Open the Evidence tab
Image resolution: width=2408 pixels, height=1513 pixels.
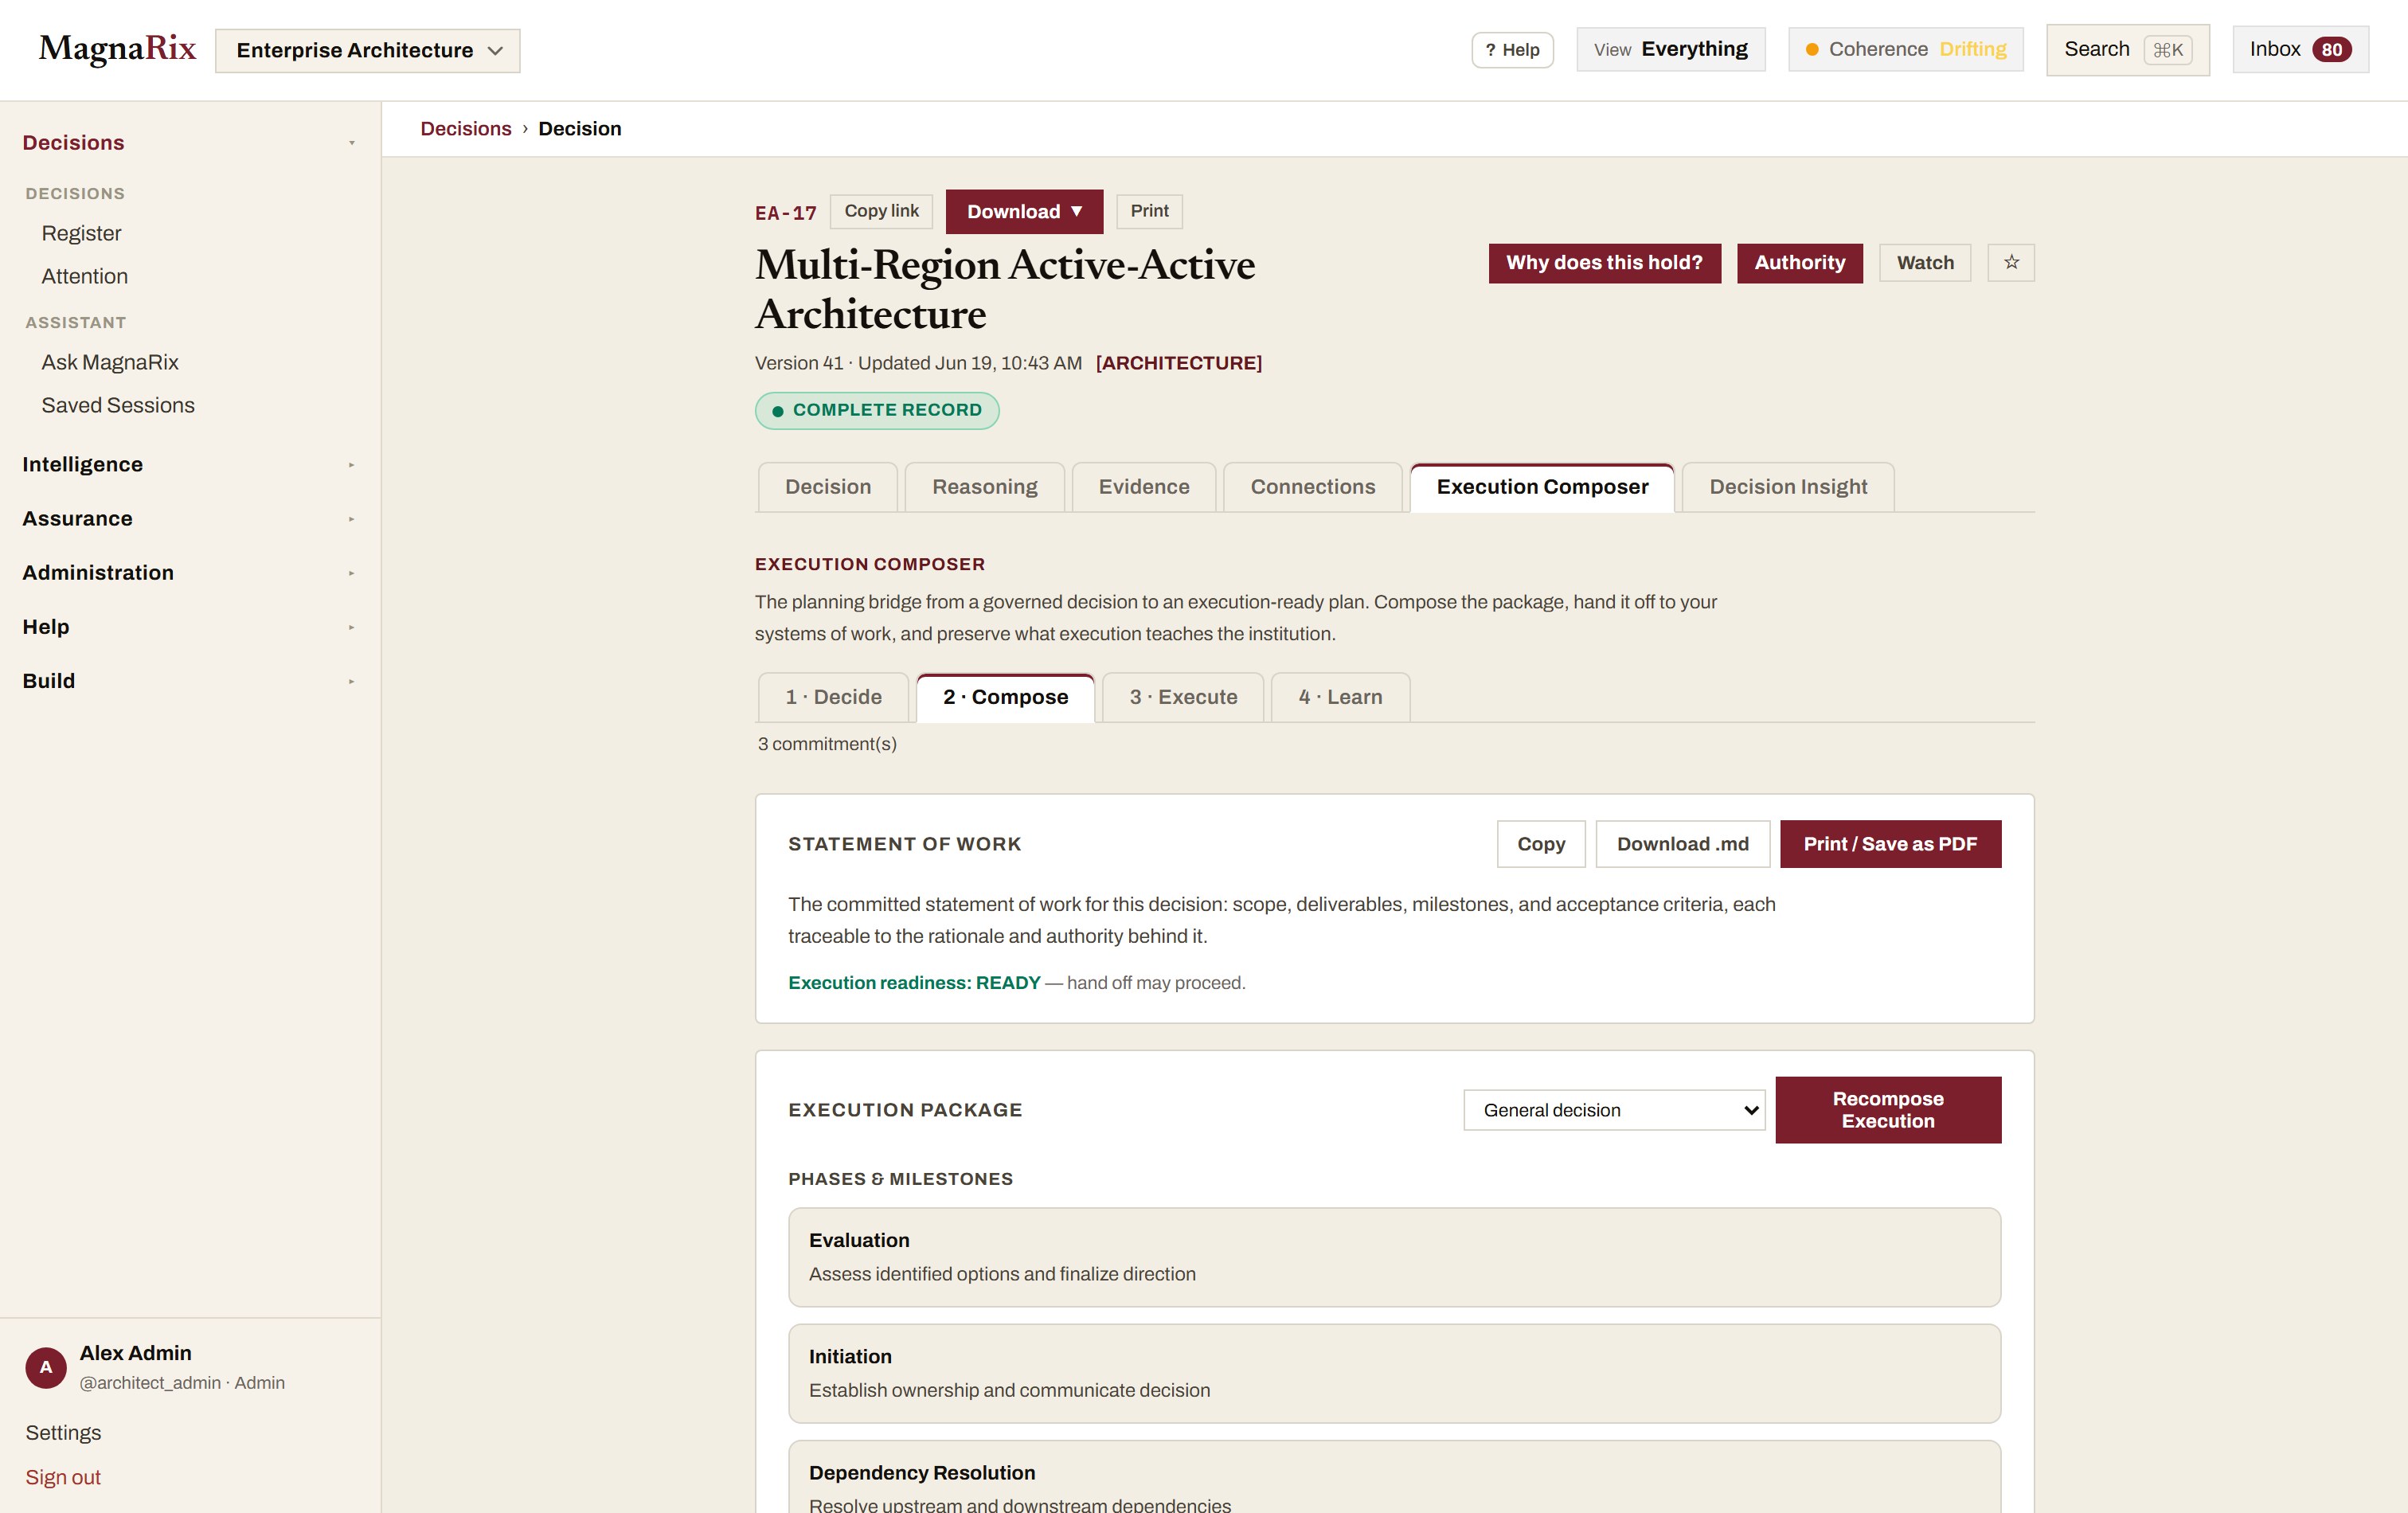coord(1144,487)
